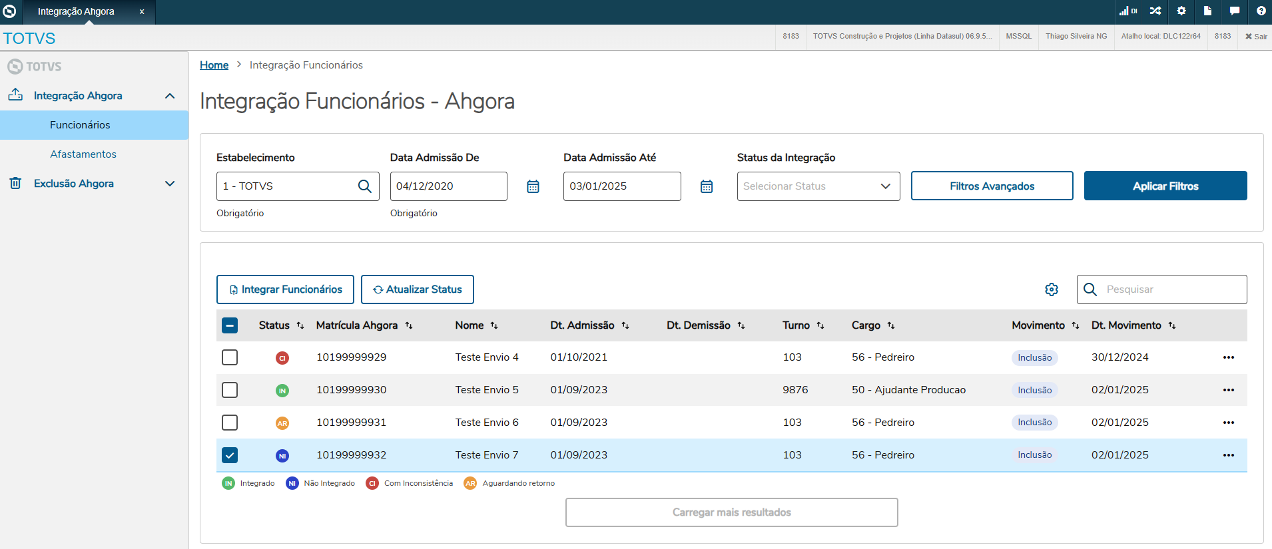This screenshot has height=549, width=1272.
Task: Expand the Exclusão Ahgora sidebar section
Action: (x=170, y=184)
